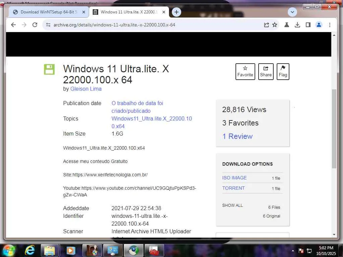Launch Internet Explorer from taskbar

pyautogui.click(x=30, y=250)
